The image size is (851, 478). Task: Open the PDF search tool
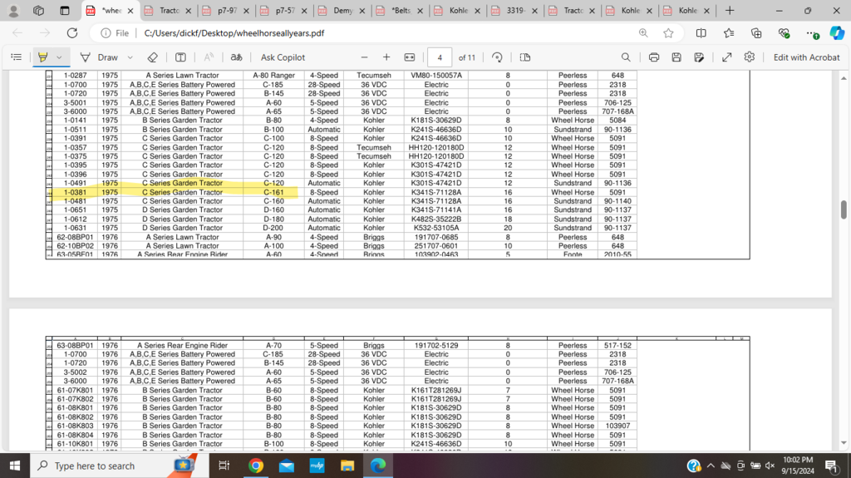coord(626,57)
